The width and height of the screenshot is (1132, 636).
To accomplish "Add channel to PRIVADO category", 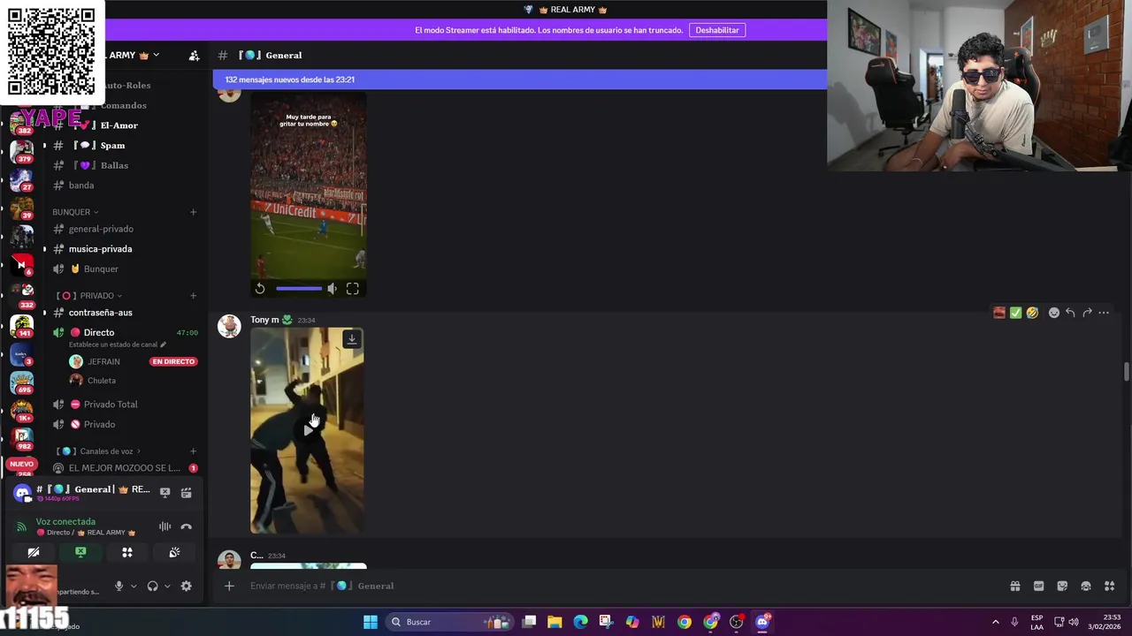I will coord(193,296).
